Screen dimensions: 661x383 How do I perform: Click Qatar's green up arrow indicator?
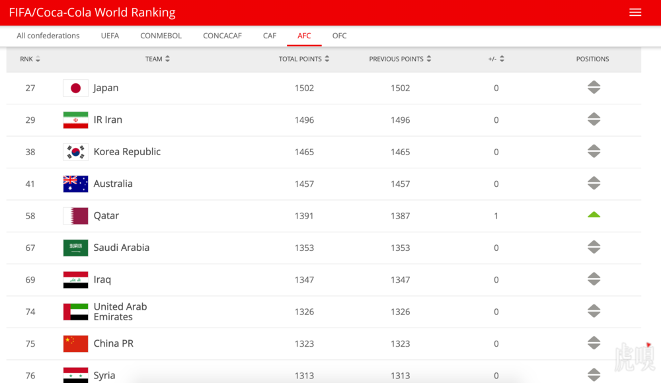[x=594, y=215]
